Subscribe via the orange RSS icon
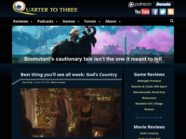 coord(170,12)
